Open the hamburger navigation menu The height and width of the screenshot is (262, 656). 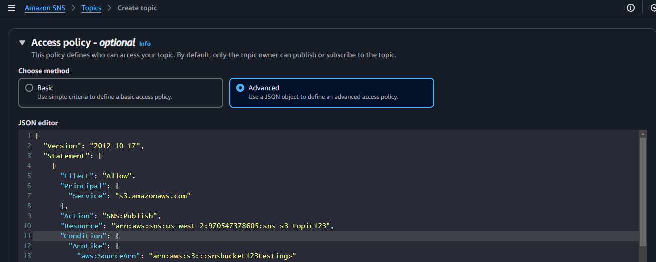11,8
